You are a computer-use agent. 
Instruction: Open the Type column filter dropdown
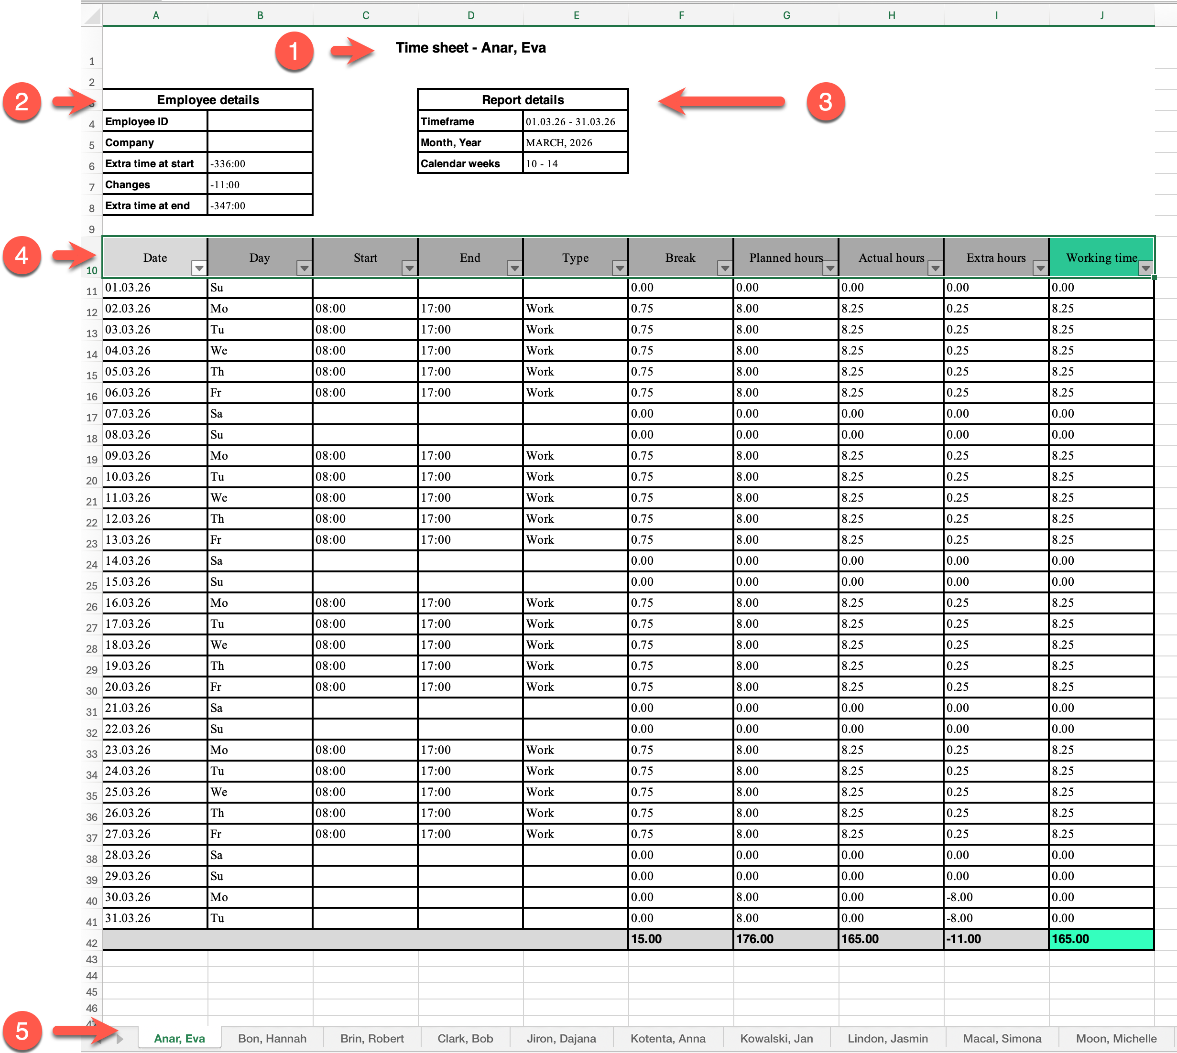620,268
